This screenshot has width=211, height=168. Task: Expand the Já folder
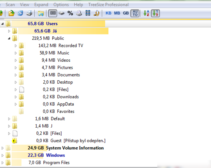pyautogui.click(x=9, y=31)
